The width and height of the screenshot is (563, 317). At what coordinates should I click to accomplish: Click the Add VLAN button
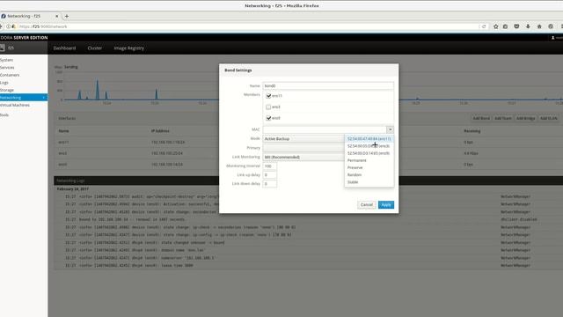[x=549, y=118]
